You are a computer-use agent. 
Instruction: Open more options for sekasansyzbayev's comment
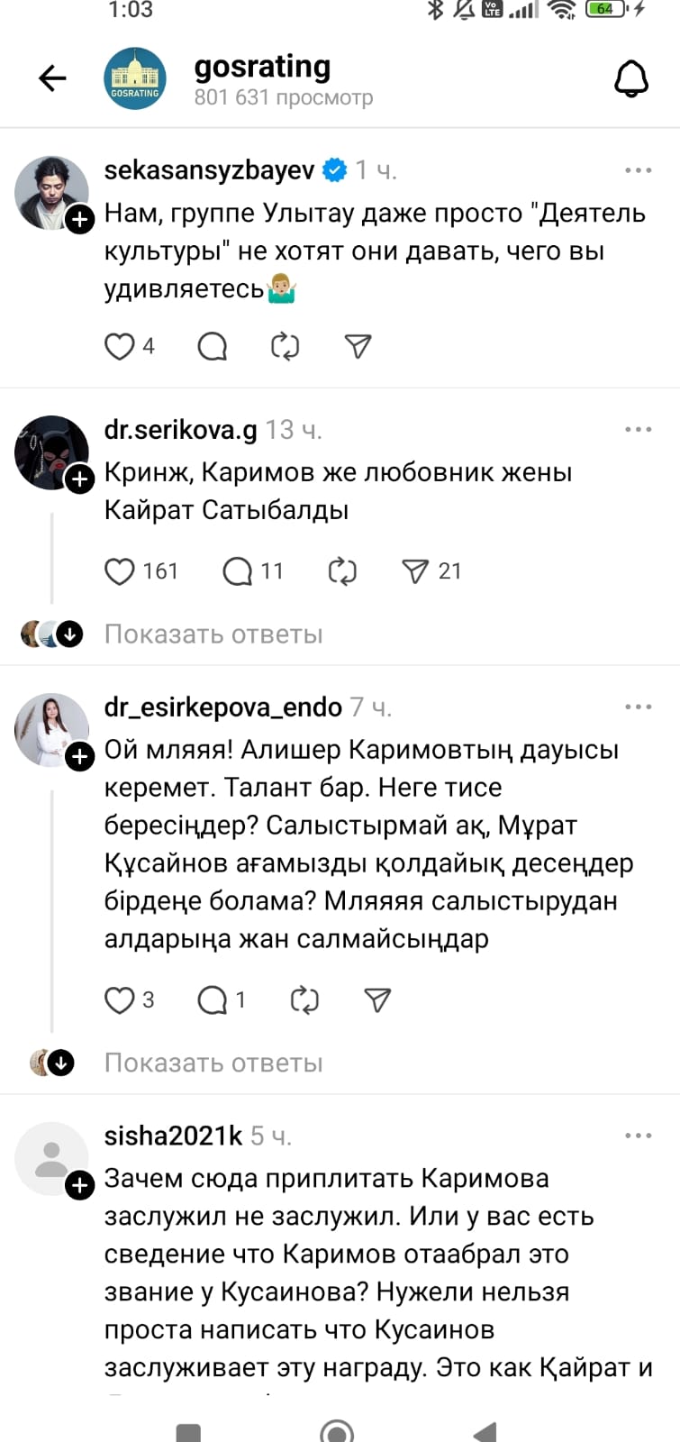coord(638,170)
